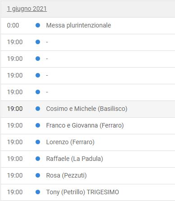This screenshot has width=175, height=201.
Task: Open the 1 giugno 2021 date link
Action: 27,9
